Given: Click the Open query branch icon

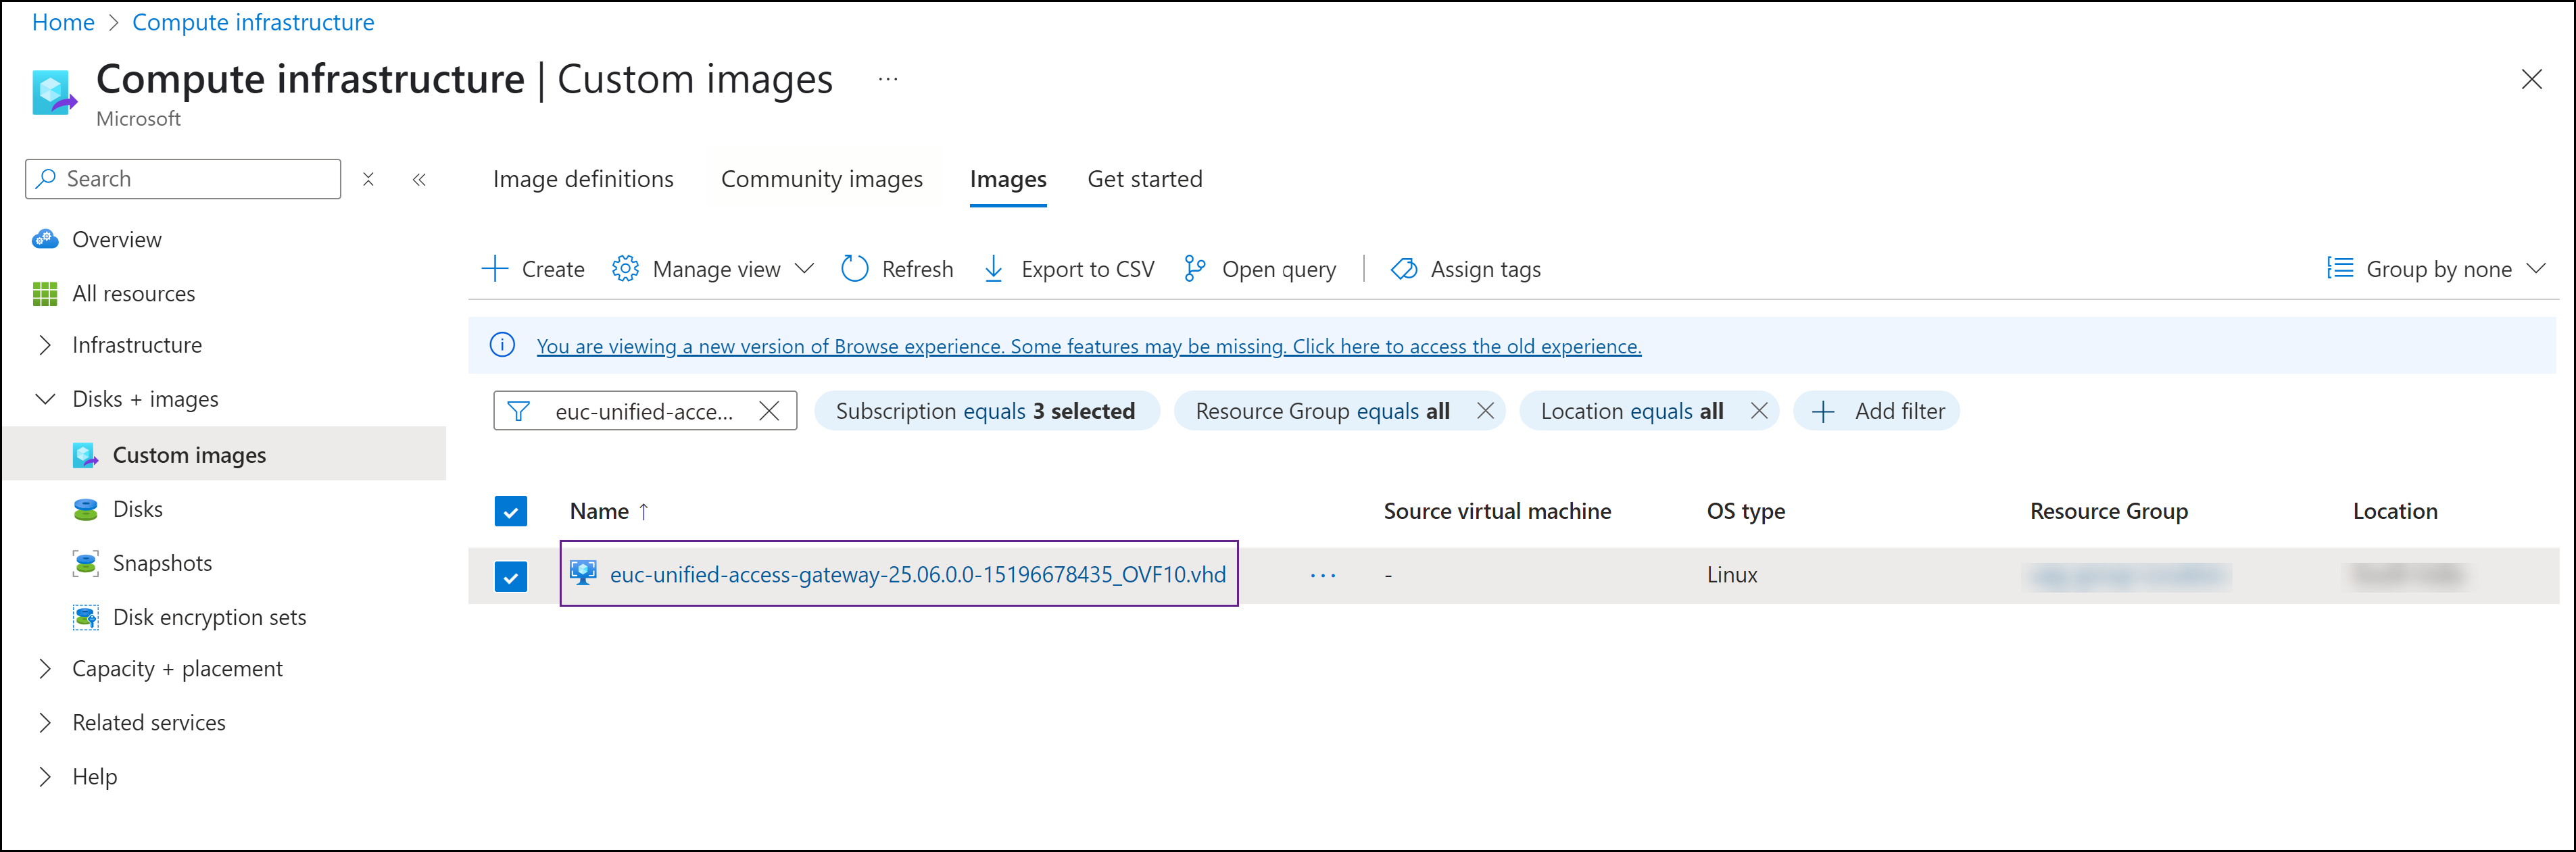Looking at the screenshot, I should [x=1194, y=269].
